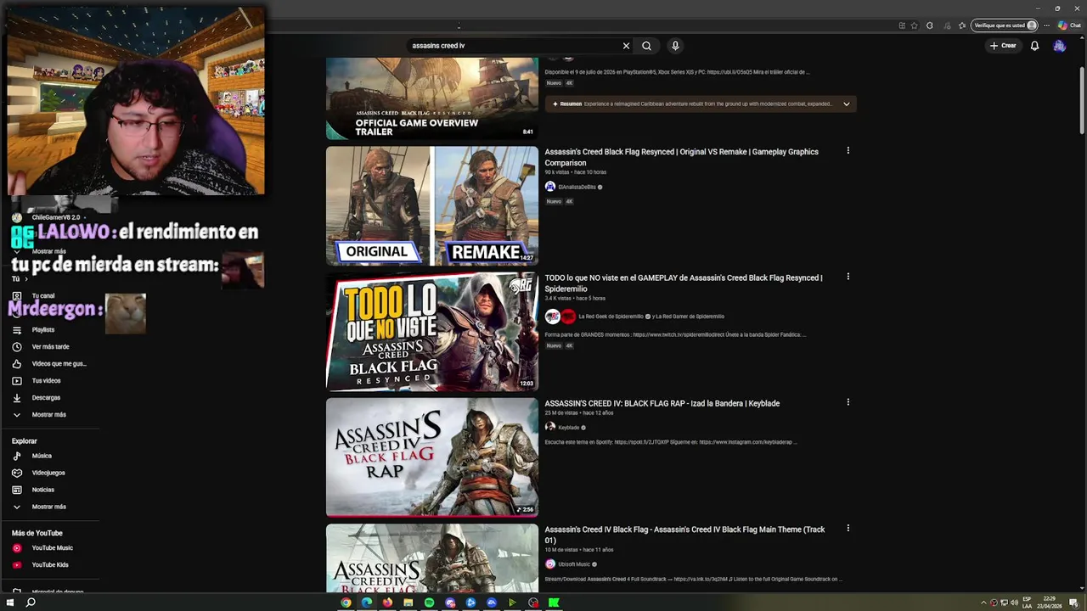Image resolution: width=1087 pixels, height=611 pixels.
Task: Open File Explorer from the taskbar
Action: tap(408, 603)
